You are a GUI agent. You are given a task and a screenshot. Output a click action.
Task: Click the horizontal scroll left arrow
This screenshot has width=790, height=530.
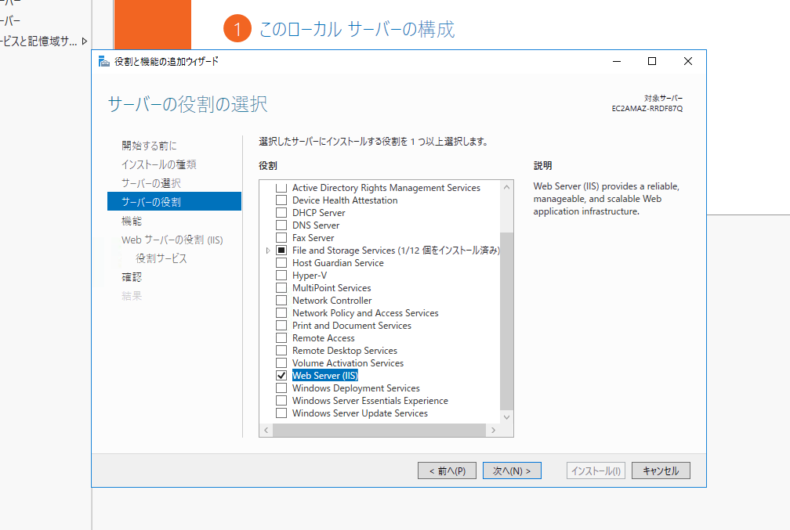click(x=266, y=431)
